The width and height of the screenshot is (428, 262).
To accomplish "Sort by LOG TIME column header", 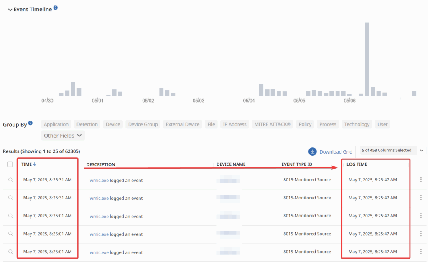I will [357, 164].
